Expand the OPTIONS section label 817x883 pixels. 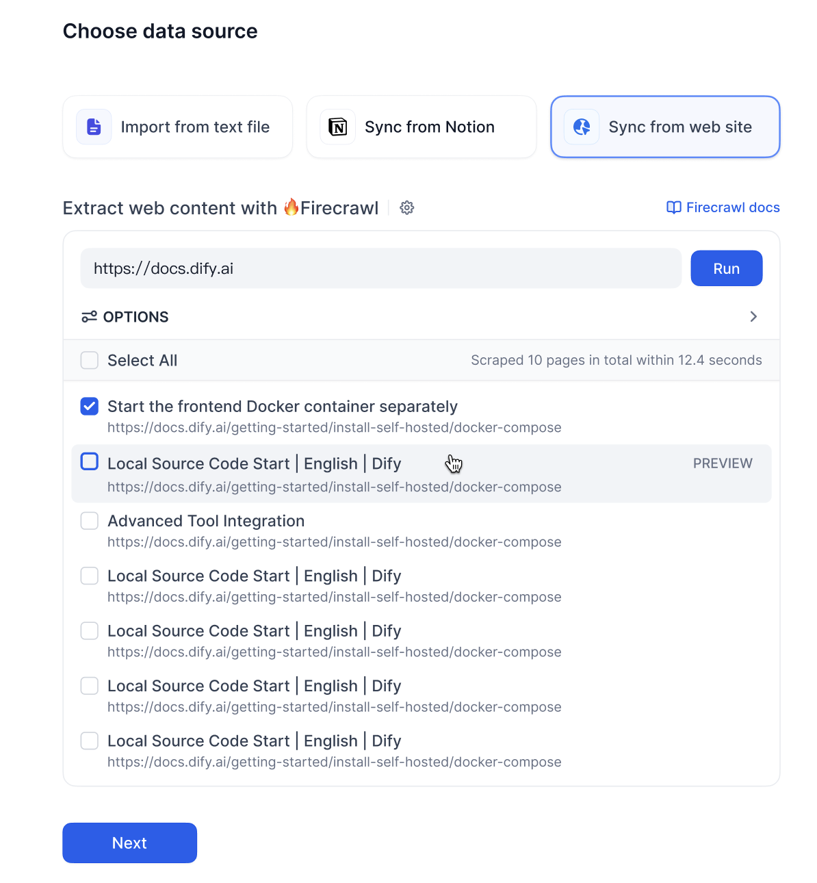135,317
